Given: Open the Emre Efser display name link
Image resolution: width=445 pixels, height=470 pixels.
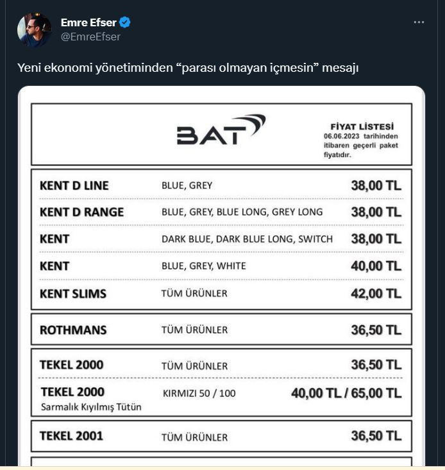Looking at the screenshot, I should (x=88, y=22).
